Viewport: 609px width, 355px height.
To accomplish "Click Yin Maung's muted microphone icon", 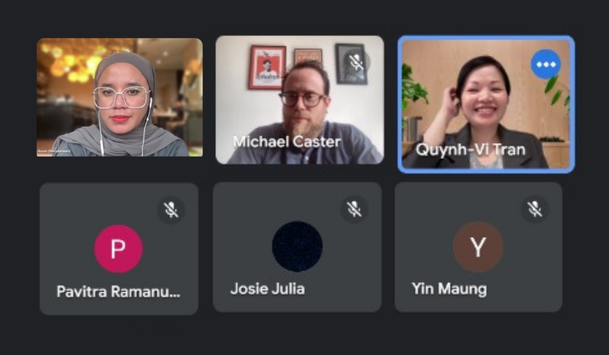I will 534,208.
